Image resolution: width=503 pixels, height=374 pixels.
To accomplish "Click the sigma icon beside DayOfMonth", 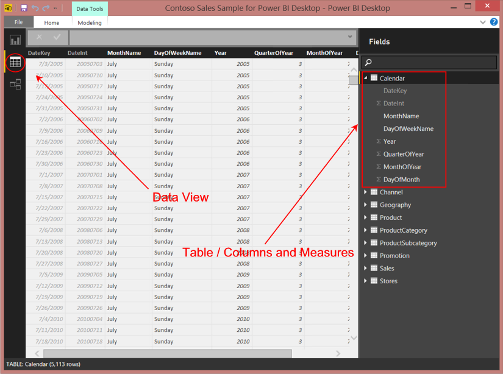I will coord(379,180).
